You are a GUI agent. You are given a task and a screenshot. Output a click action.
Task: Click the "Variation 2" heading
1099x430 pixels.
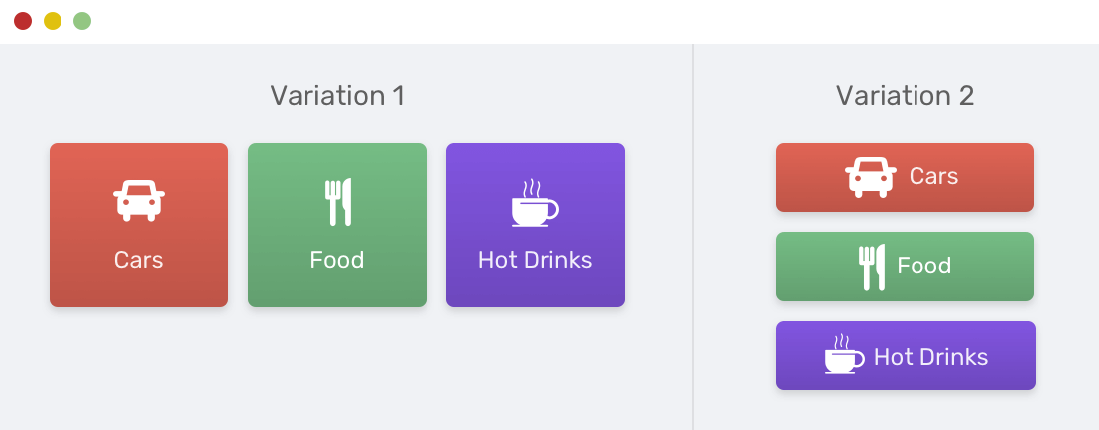(x=905, y=96)
